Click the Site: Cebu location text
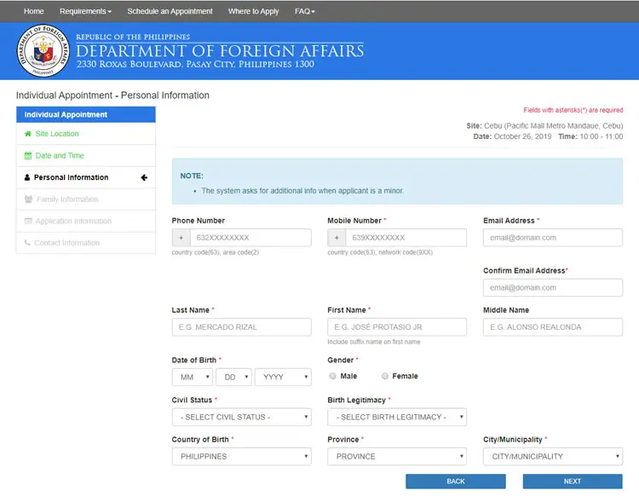This screenshot has width=639, height=502. point(545,125)
